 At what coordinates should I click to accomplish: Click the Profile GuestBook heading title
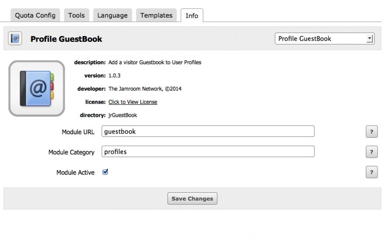pyautogui.click(x=66, y=39)
